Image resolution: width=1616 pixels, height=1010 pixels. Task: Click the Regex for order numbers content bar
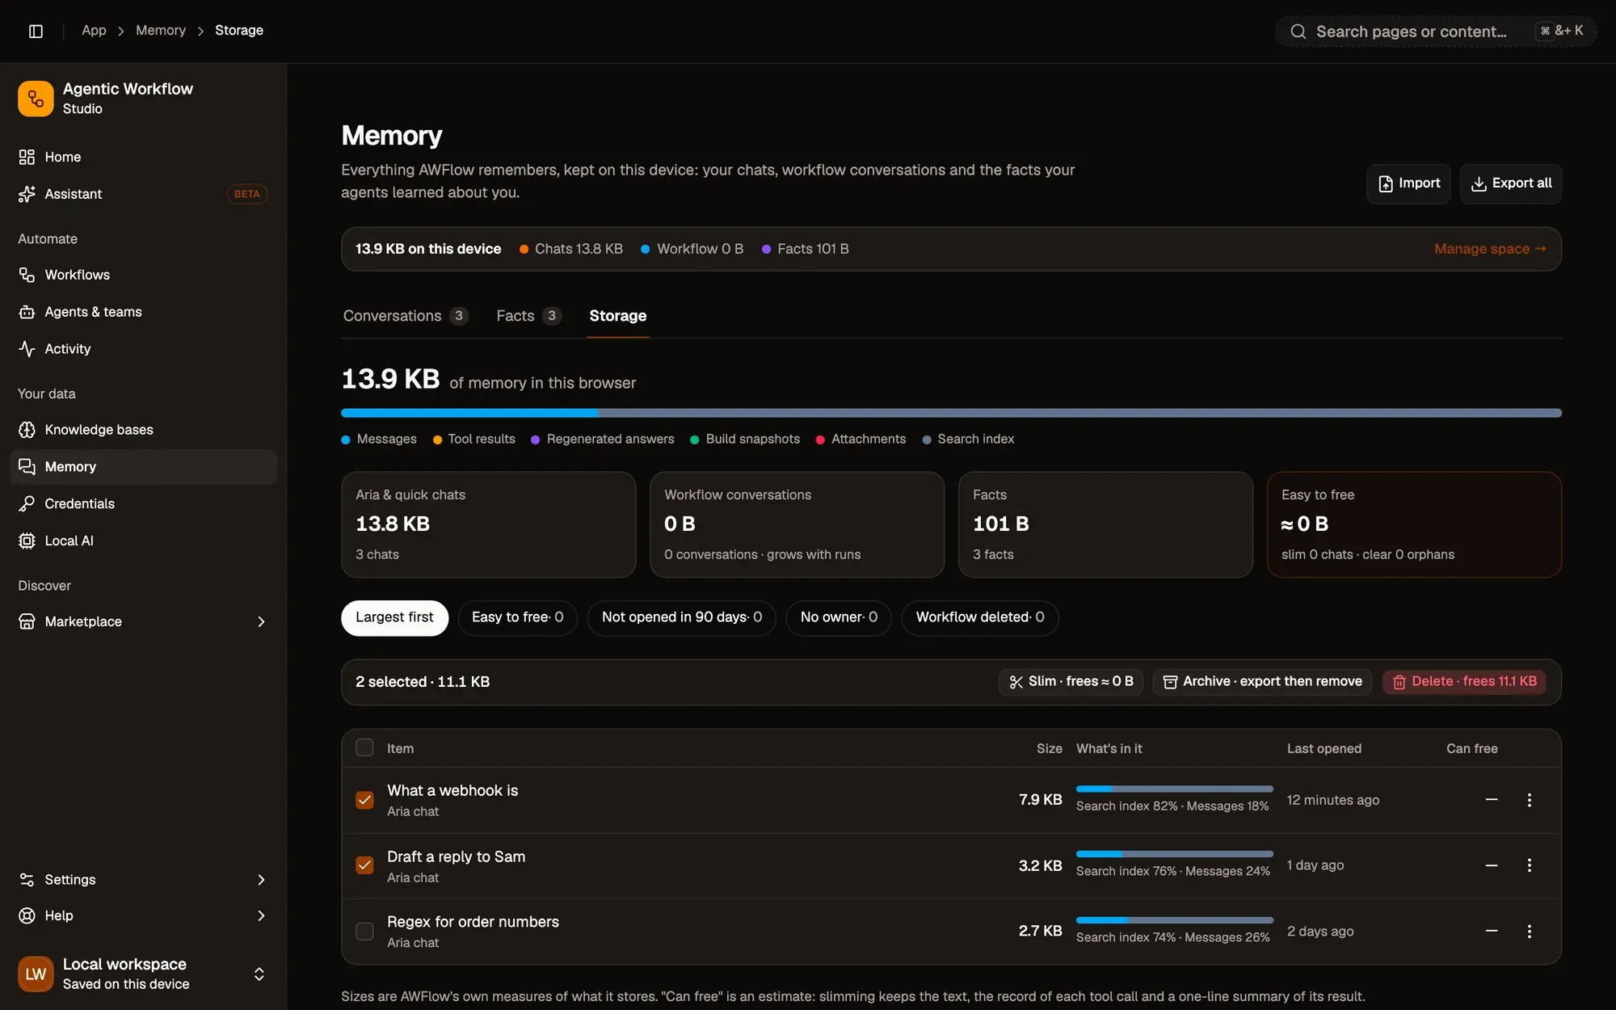tap(1174, 920)
